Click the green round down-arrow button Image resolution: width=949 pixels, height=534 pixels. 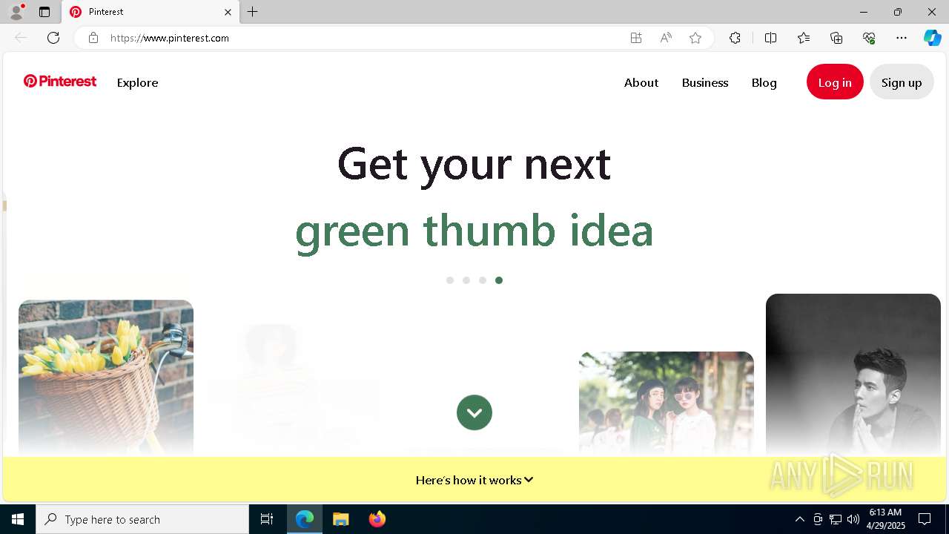pyautogui.click(x=474, y=412)
